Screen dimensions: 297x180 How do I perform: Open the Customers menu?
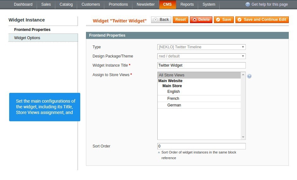pyautogui.click(x=91, y=4)
